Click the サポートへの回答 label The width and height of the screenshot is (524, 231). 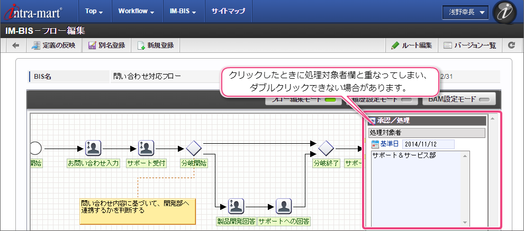[x=284, y=221]
